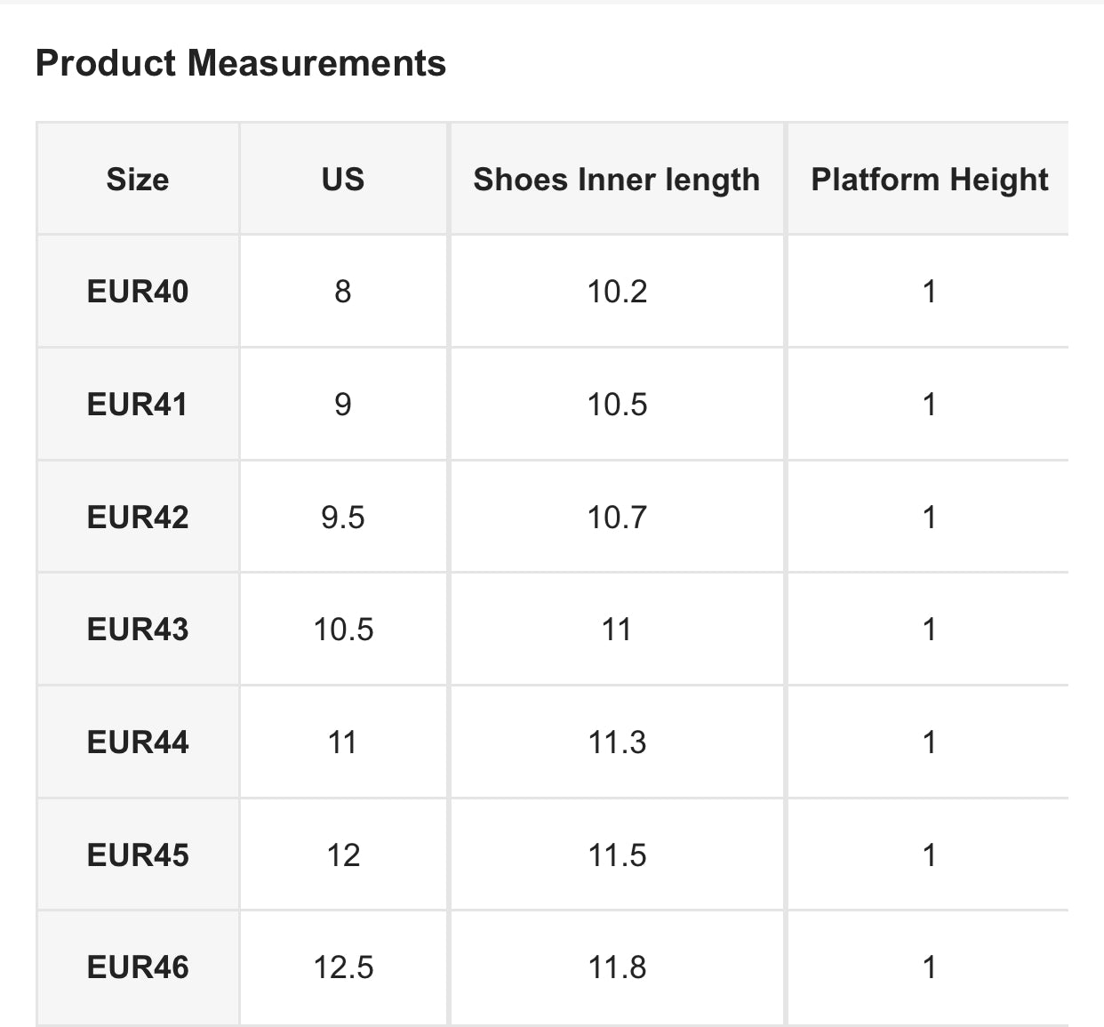Click the US column header
The width and height of the screenshot is (1104, 1027).
[x=343, y=180]
